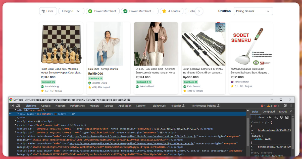302x159 pixels.
Task: Open the DevTools three-dot customize menu
Action: tap(291, 106)
